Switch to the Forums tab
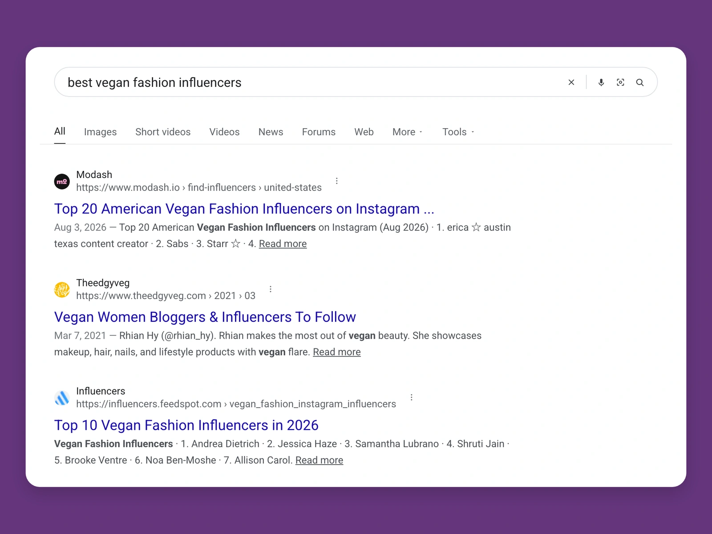 click(319, 132)
